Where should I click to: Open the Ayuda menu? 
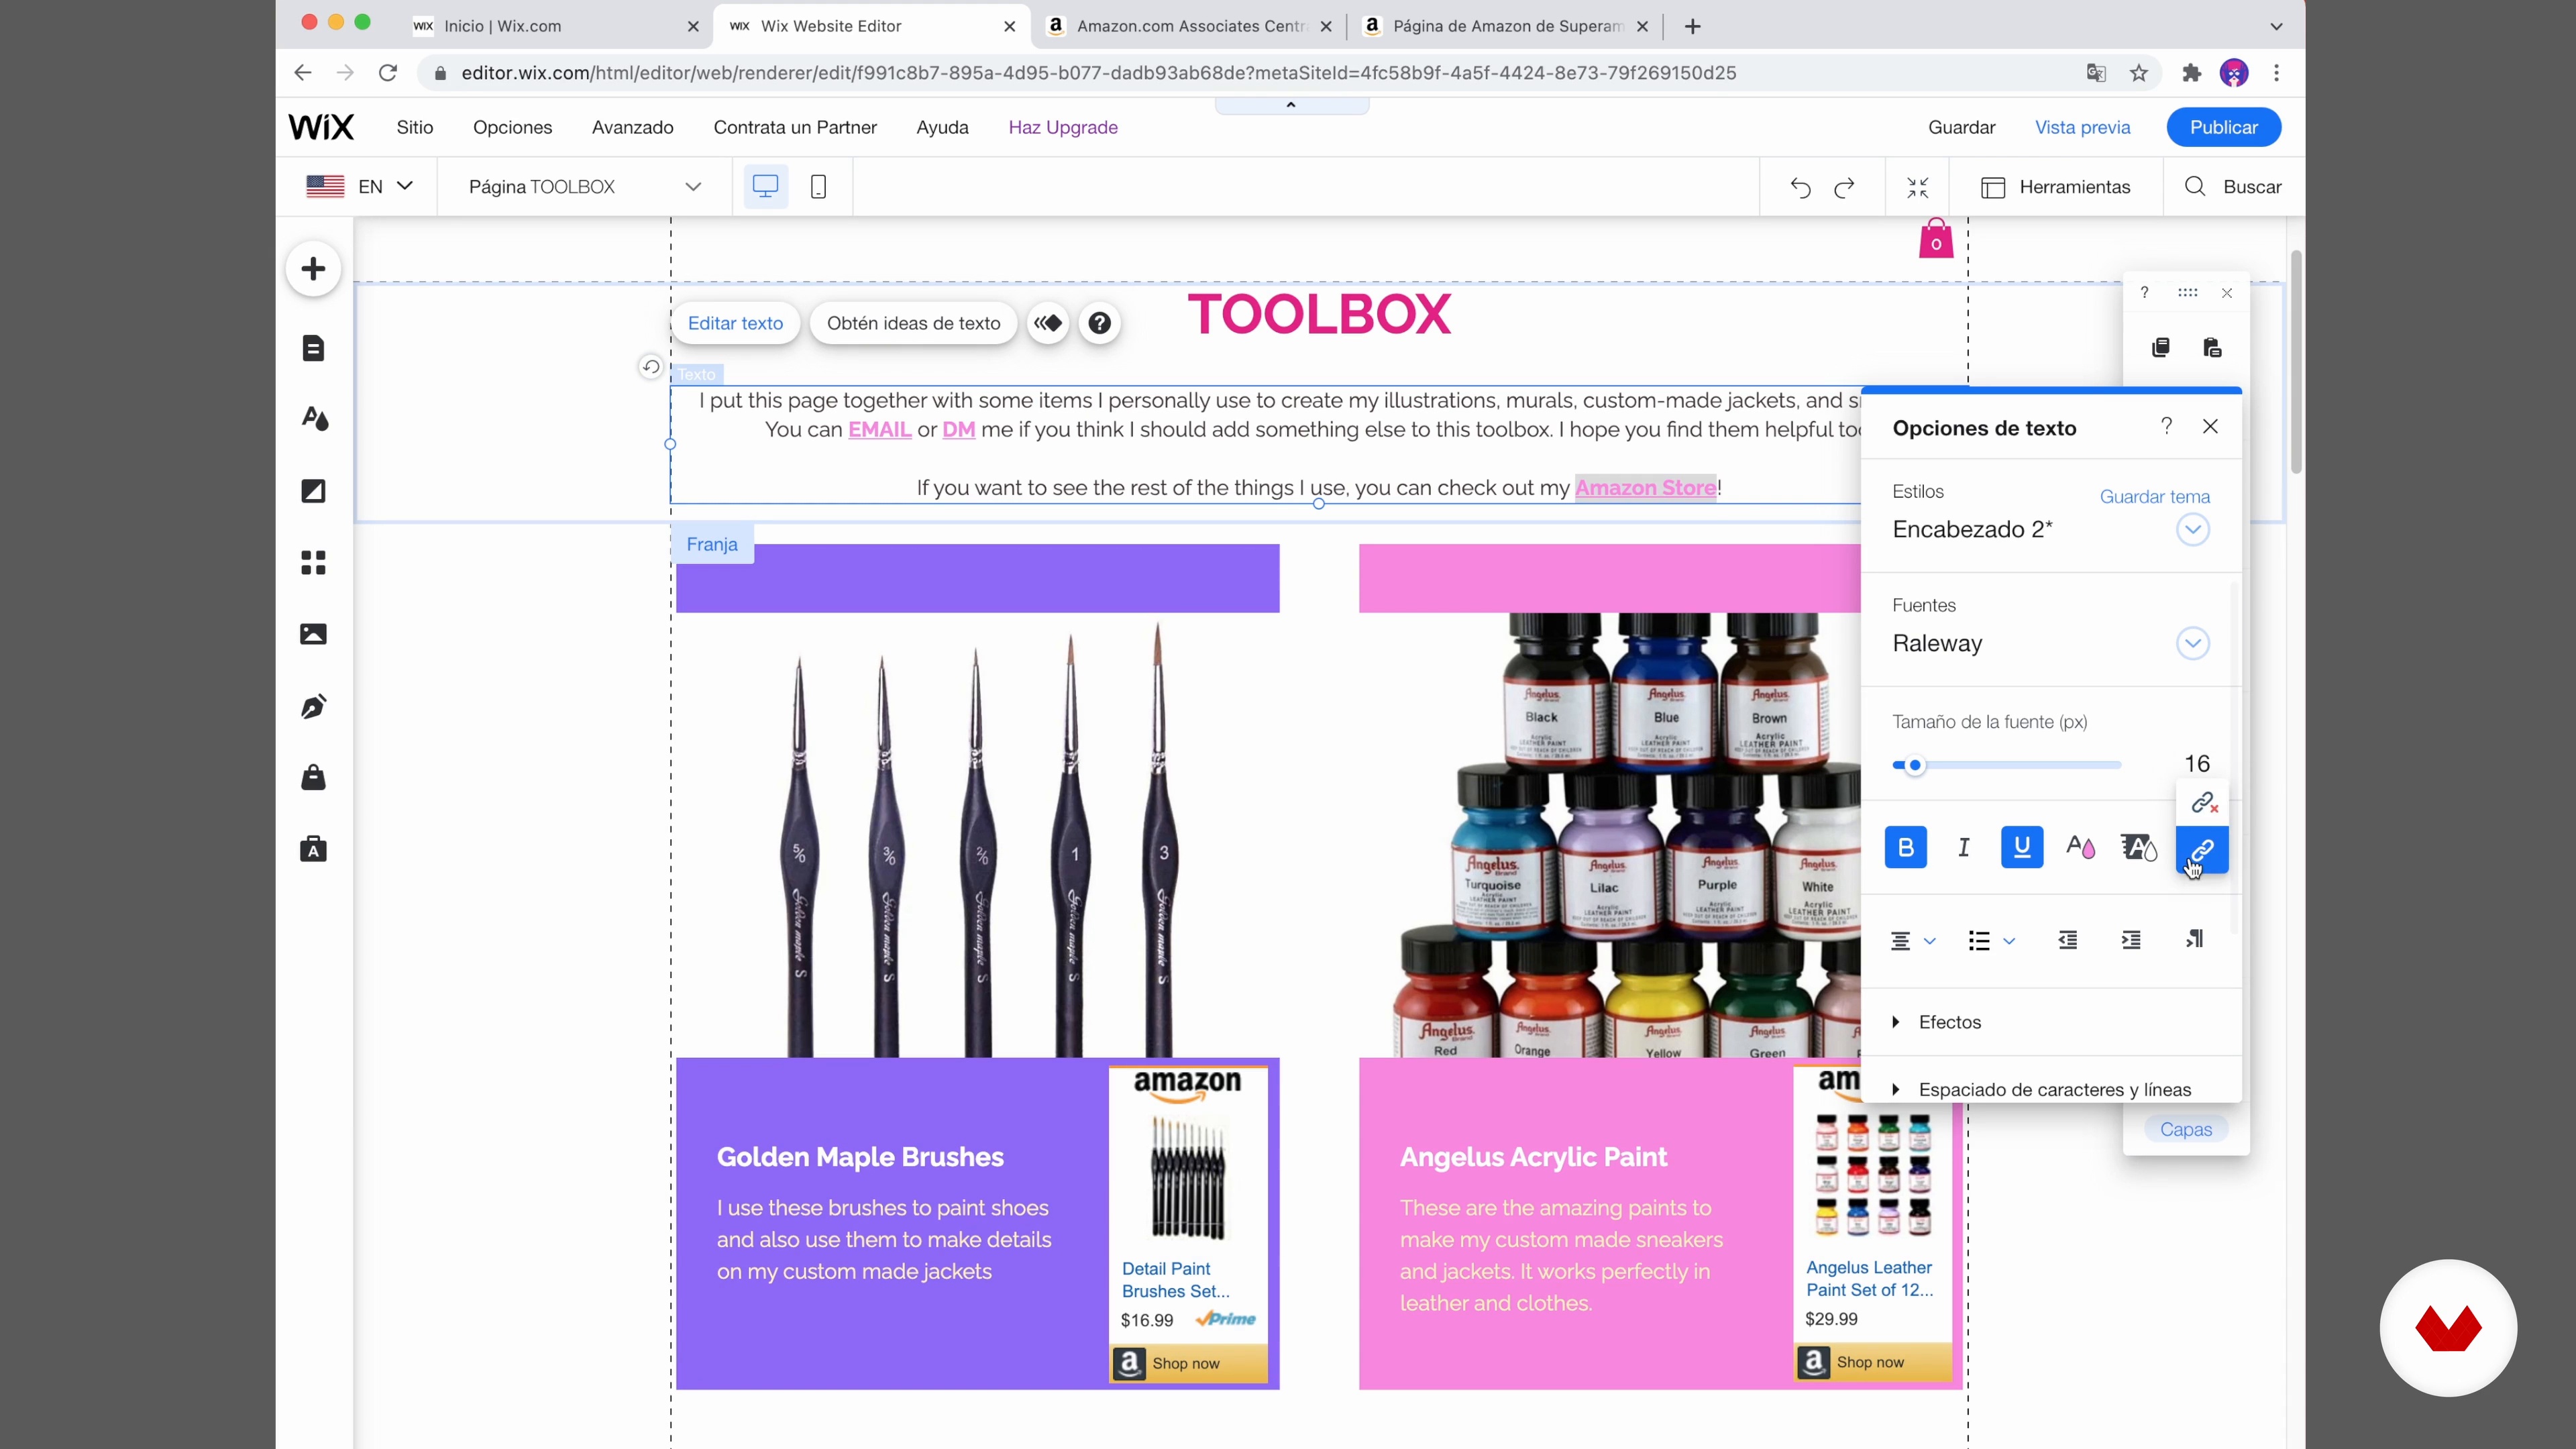pos(943,127)
